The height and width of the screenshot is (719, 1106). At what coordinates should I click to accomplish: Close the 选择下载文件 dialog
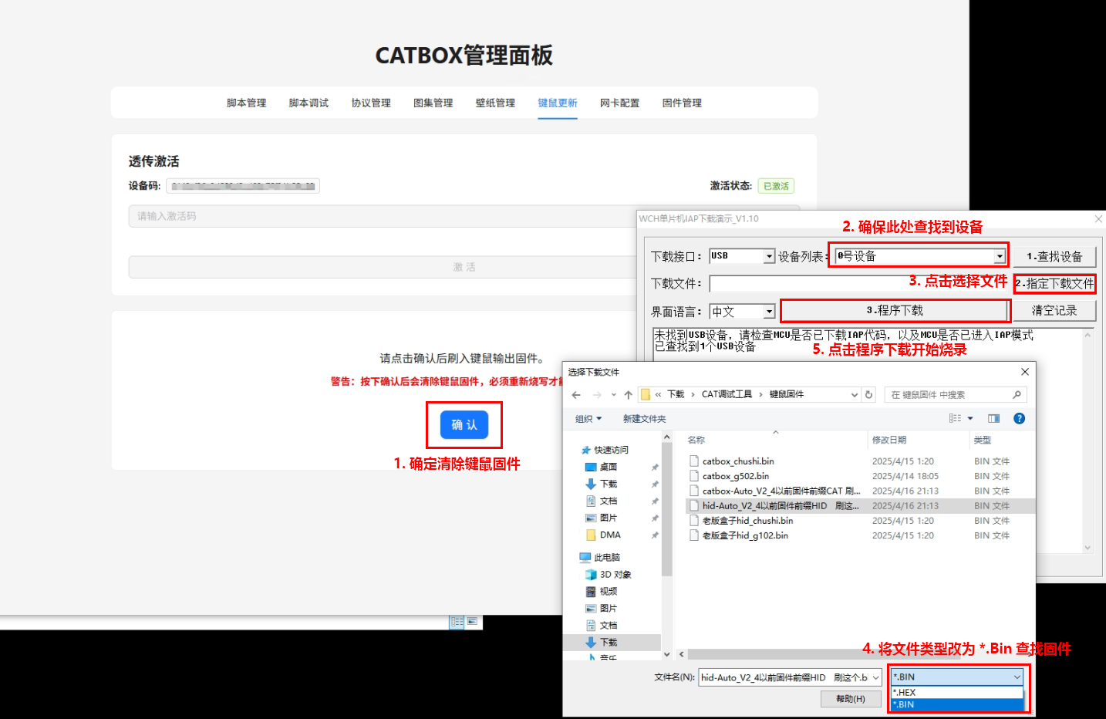click(x=1025, y=372)
